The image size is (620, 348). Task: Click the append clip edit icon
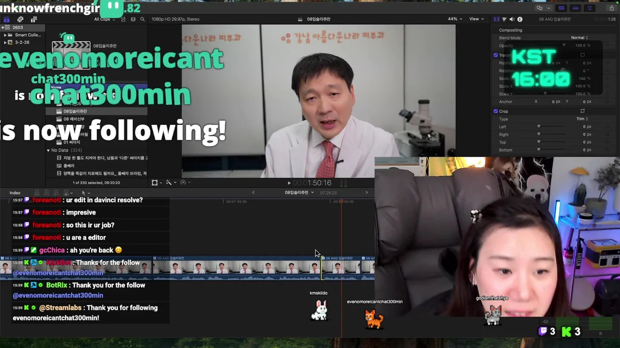tap(56, 193)
